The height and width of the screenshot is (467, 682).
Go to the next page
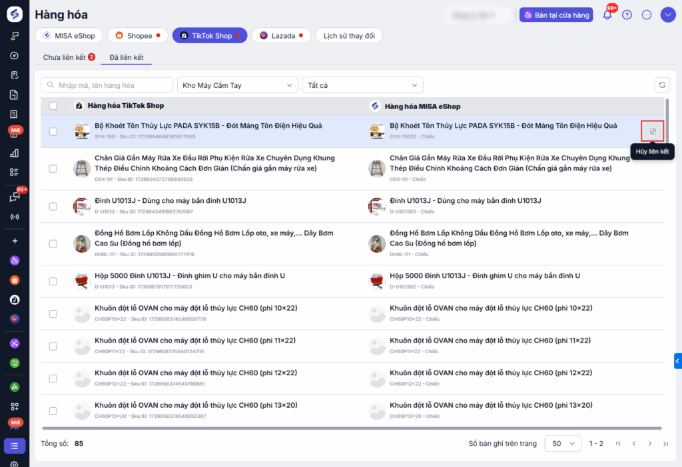[650, 444]
